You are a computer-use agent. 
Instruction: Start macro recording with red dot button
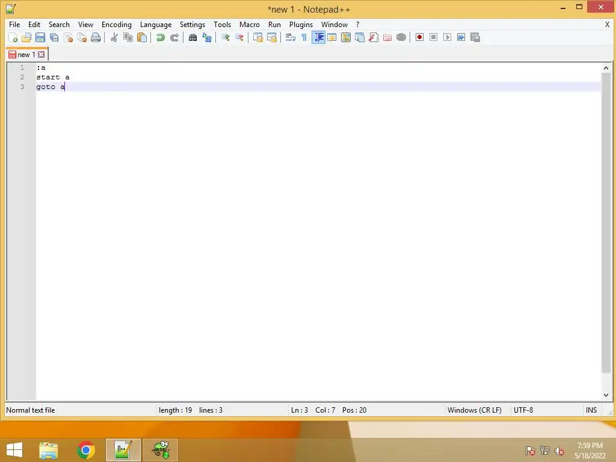419,37
